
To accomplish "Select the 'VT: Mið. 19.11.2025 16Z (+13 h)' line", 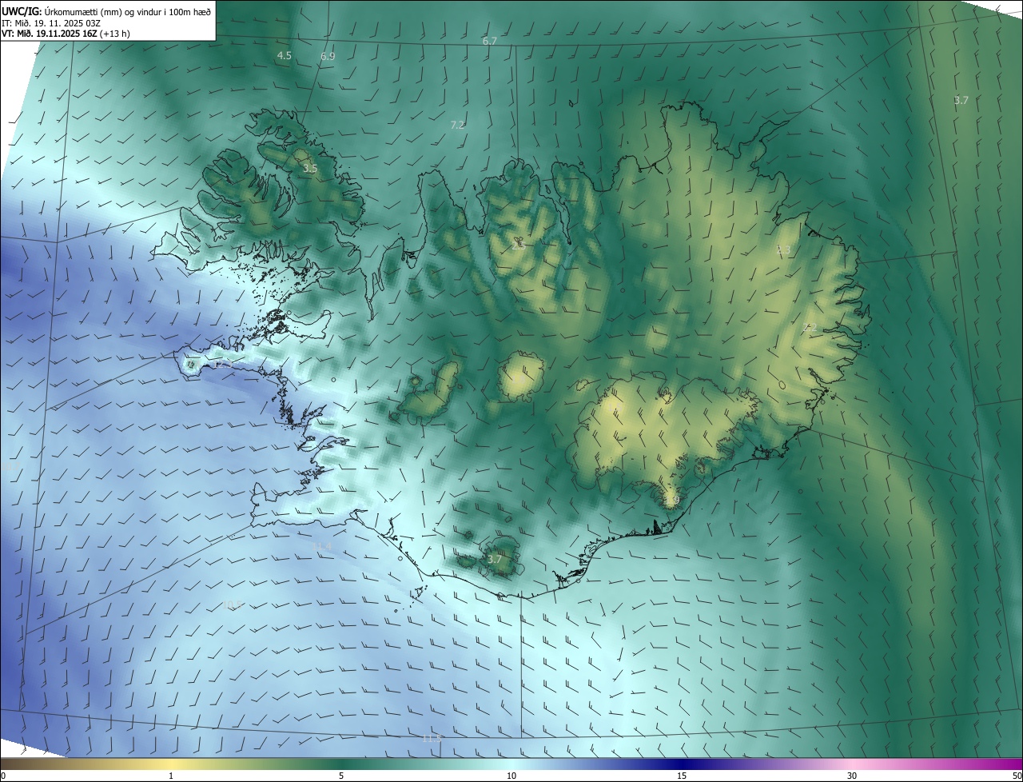I will (x=64, y=34).
